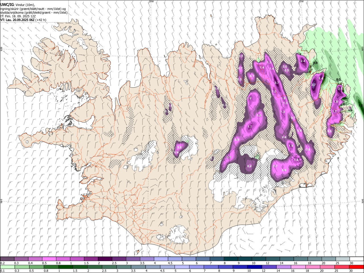364x273 pixels.
Task: Click the bright magenta 0.5–0.8 snow legend swatch
Action: pos(49,259)
